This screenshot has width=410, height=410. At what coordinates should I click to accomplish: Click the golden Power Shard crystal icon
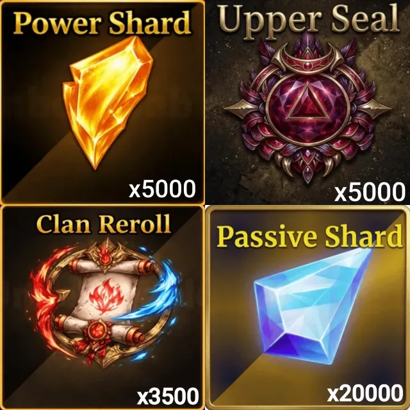point(108,102)
